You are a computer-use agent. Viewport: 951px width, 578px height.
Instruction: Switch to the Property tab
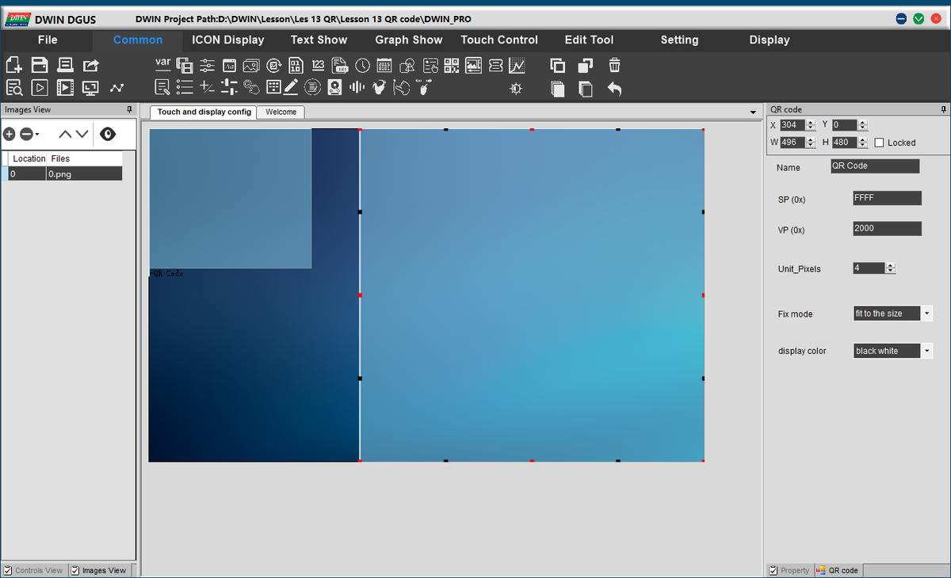point(789,570)
